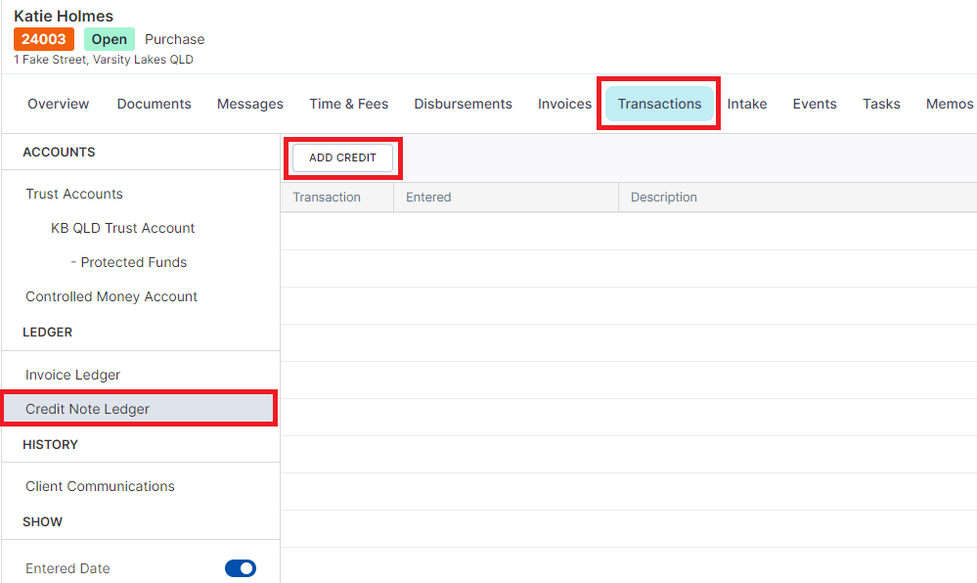Open the Overview tab
This screenshot has height=583, width=977.
[58, 104]
